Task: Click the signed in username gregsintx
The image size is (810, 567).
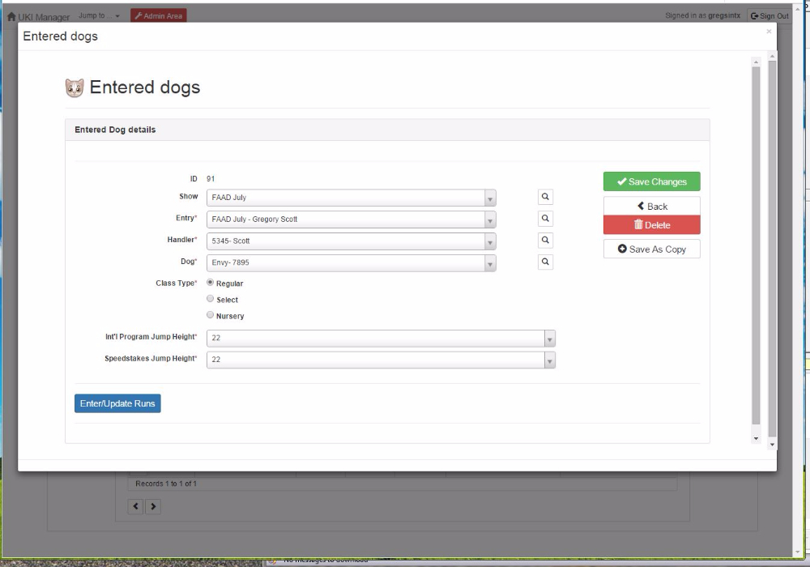Action: click(723, 15)
